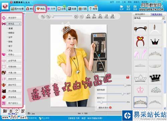Click the zoom out magnifier icon
The width and height of the screenshot is (167, 121).
click(x=48, y=16)
